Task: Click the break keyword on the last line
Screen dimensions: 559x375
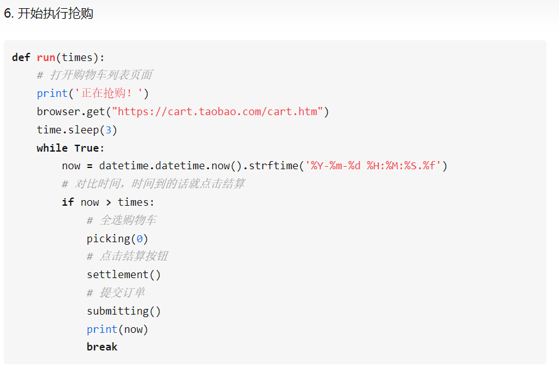Action: click(x=102, y=347)
